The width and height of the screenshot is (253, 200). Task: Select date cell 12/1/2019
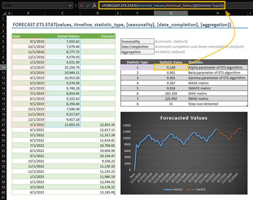[x=28, y=119]
